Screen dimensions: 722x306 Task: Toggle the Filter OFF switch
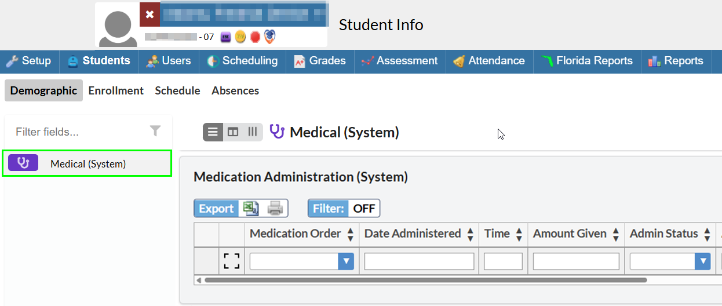[x=344, y=209]
